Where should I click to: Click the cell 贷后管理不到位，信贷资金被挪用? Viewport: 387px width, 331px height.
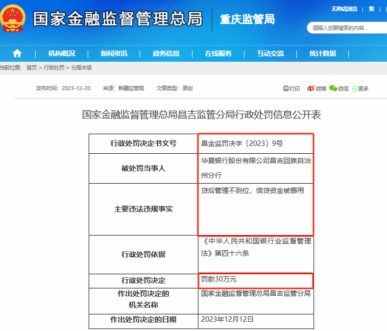click(256, 209)
